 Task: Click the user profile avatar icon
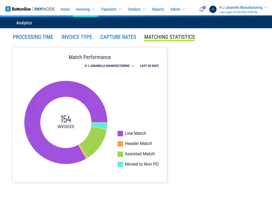(213, 9)
